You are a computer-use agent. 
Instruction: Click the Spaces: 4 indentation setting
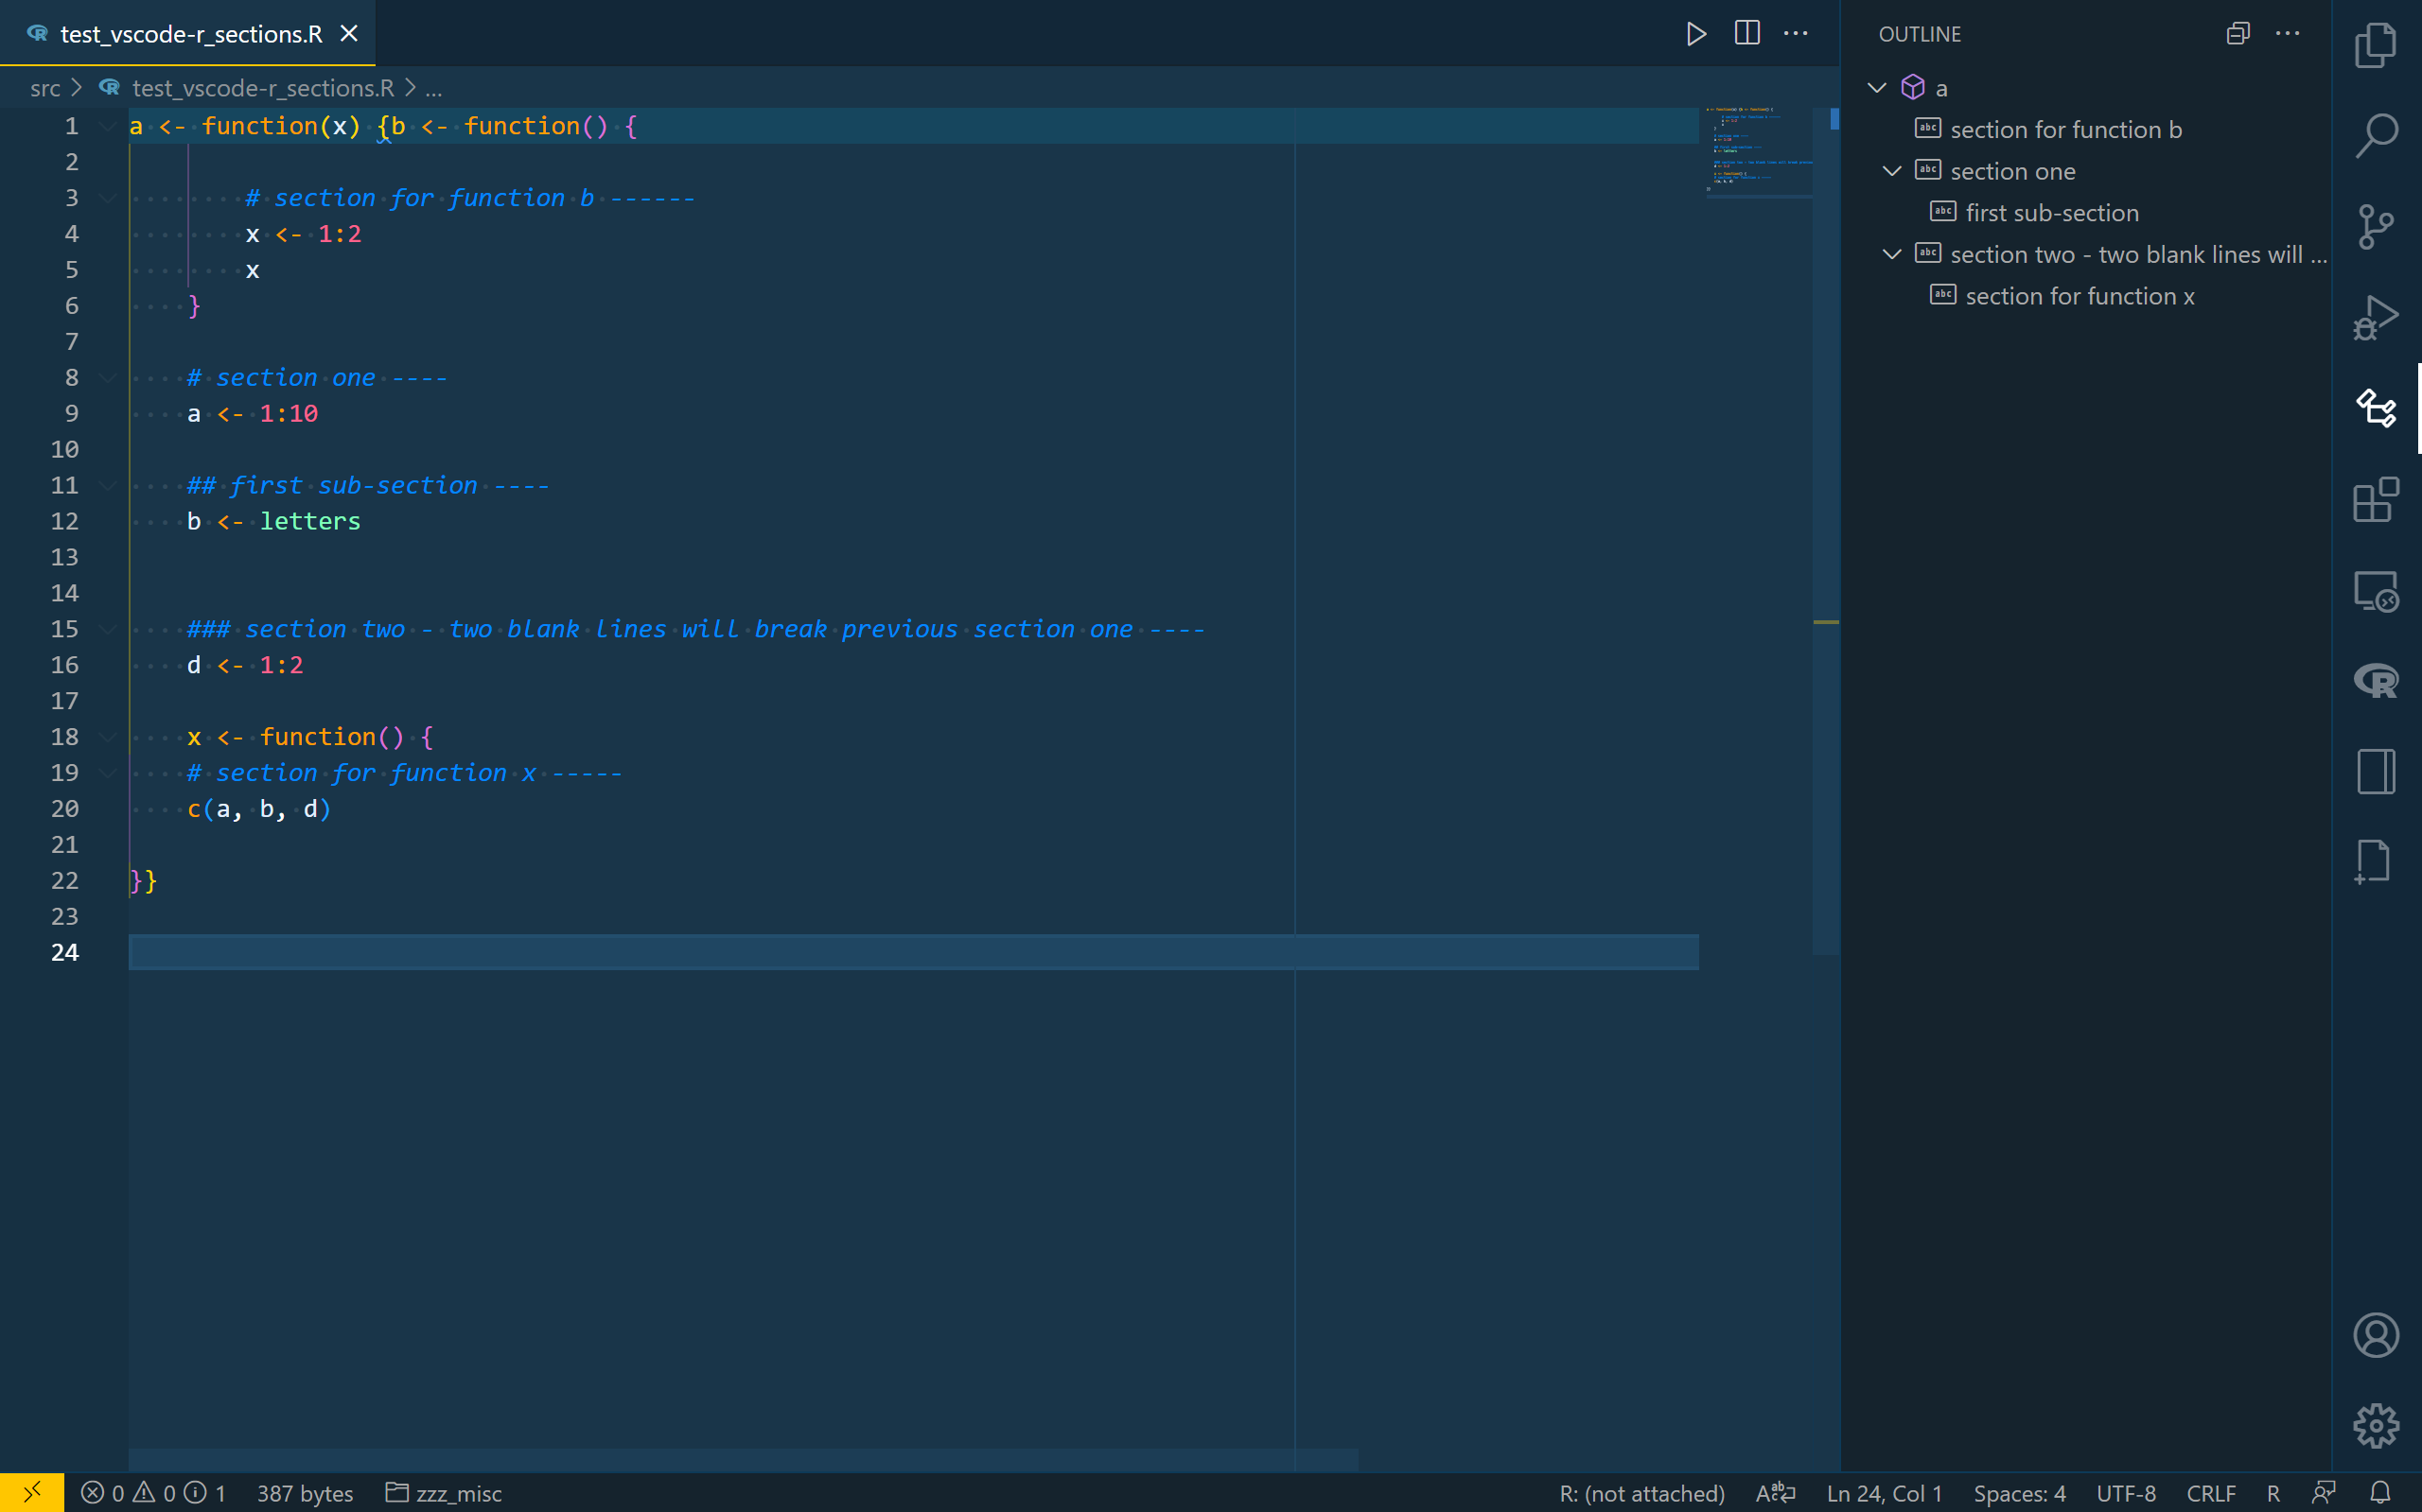(2019, 1492)
